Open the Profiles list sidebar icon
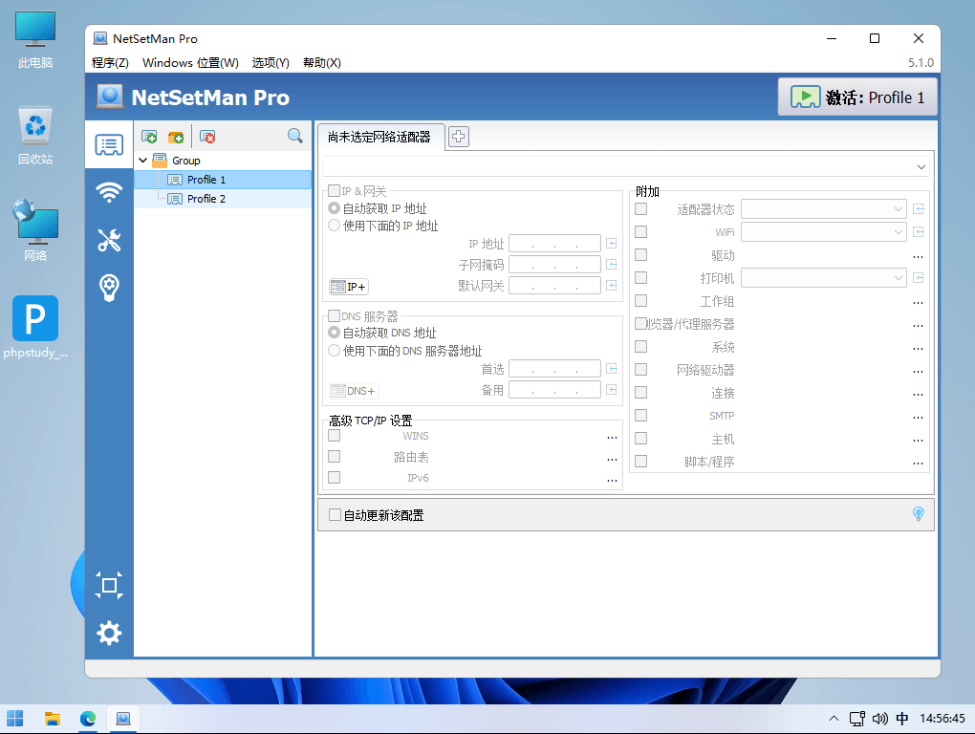 coord(109,145)
